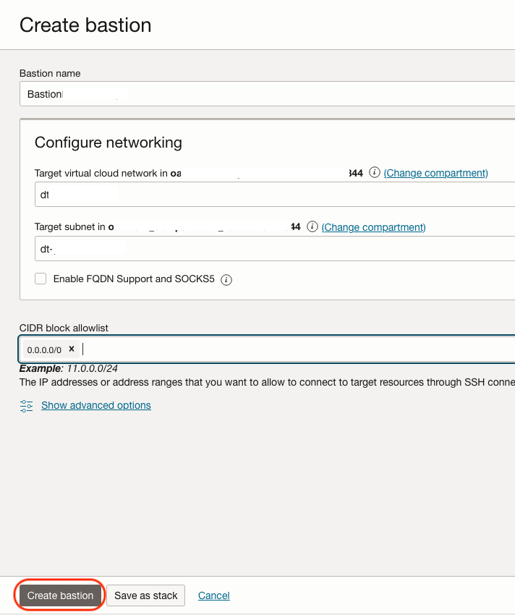Click info icon beside Target virtual cloud network
The height and width of the screenshot is (615, 515).
[375, 173]
